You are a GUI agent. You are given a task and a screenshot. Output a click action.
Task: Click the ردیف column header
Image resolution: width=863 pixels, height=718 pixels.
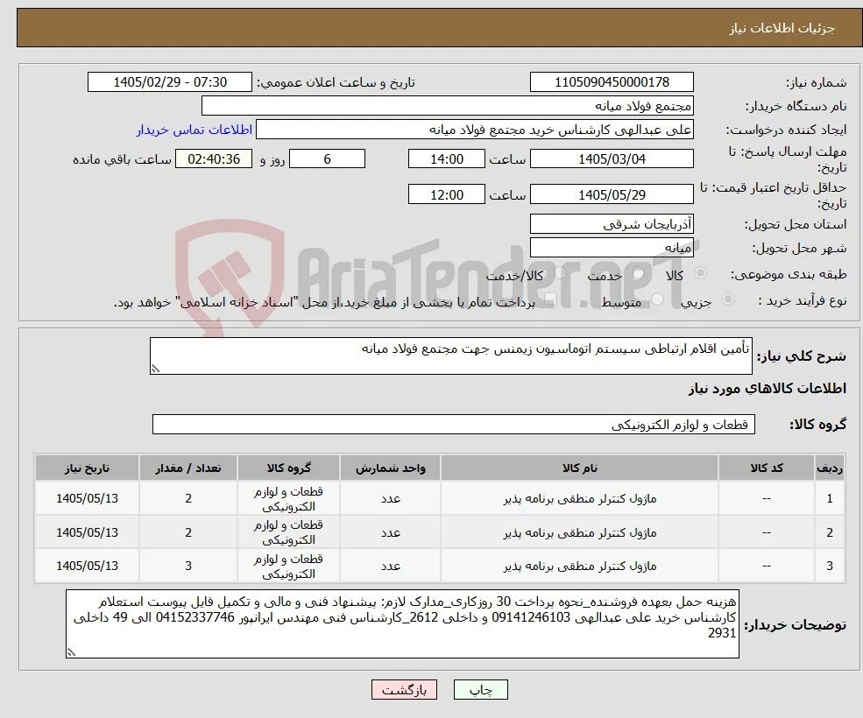pyautogui.click(x=830, y=468)
